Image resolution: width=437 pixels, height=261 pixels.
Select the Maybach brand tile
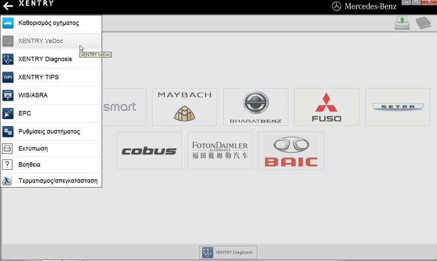tap(185, 107)
